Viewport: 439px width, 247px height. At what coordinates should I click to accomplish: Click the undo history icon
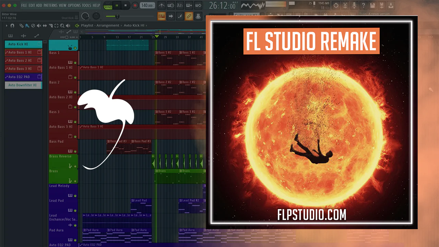click(x=336, y=5)
